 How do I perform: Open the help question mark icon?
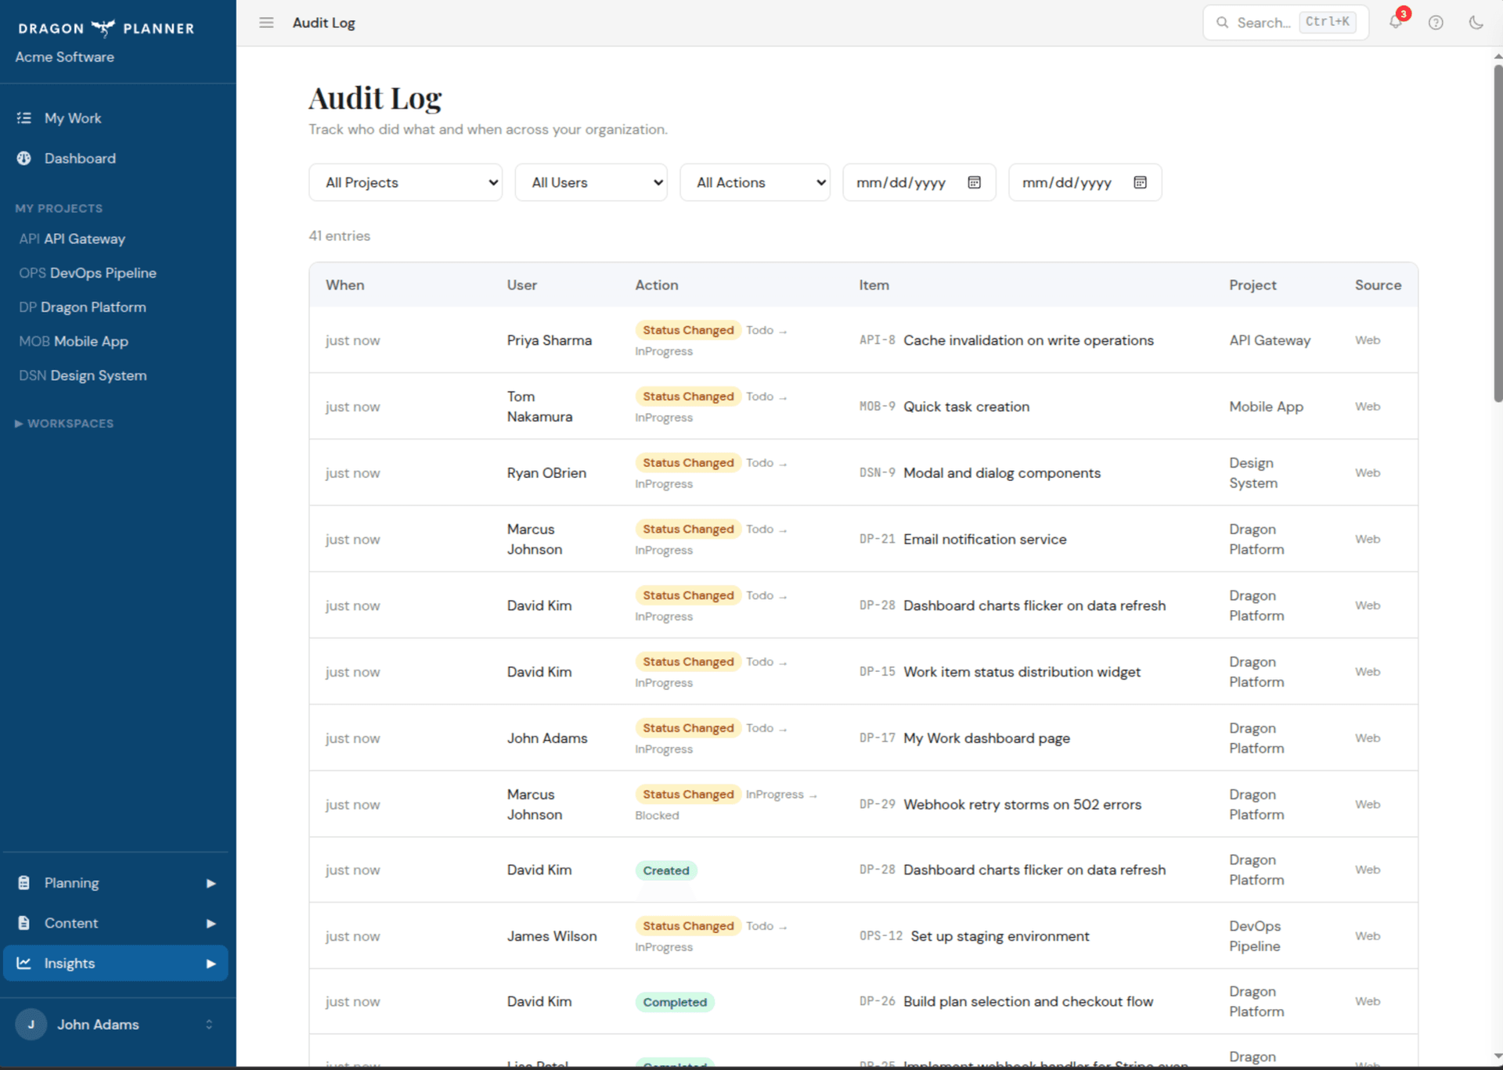click(1436, 23)
